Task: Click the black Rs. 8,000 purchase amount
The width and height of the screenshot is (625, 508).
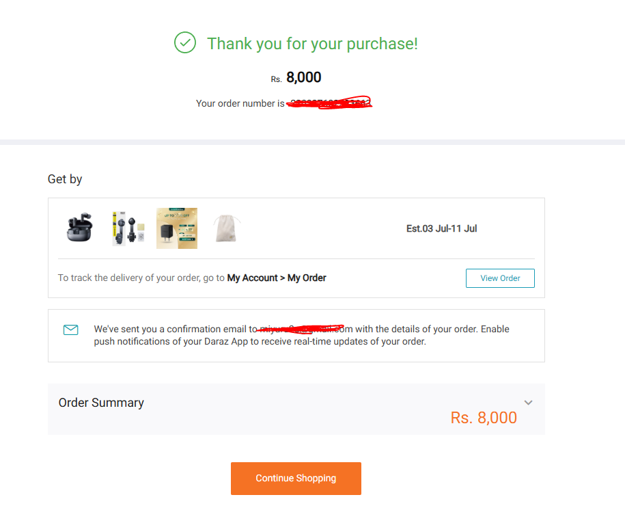Action: click(296, 77)
